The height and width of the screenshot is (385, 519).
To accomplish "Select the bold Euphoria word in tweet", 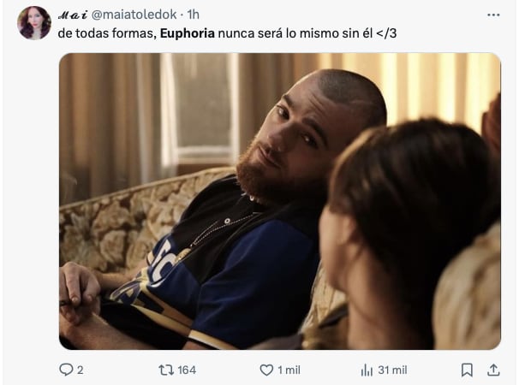I will [x=188, y=33].
